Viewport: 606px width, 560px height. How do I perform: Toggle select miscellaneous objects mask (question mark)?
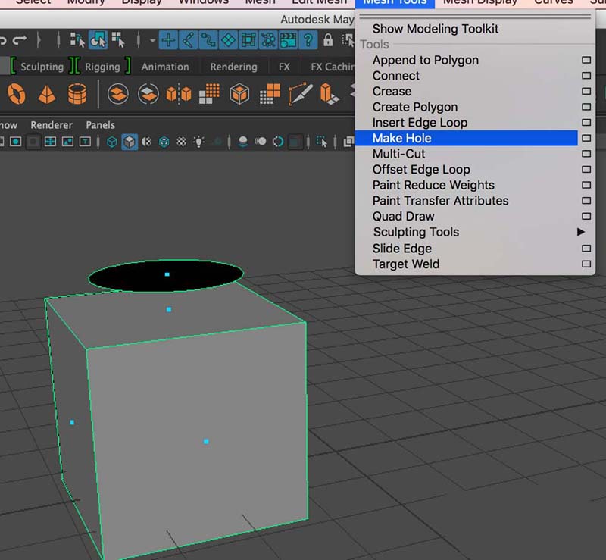(x=308, y=40)
